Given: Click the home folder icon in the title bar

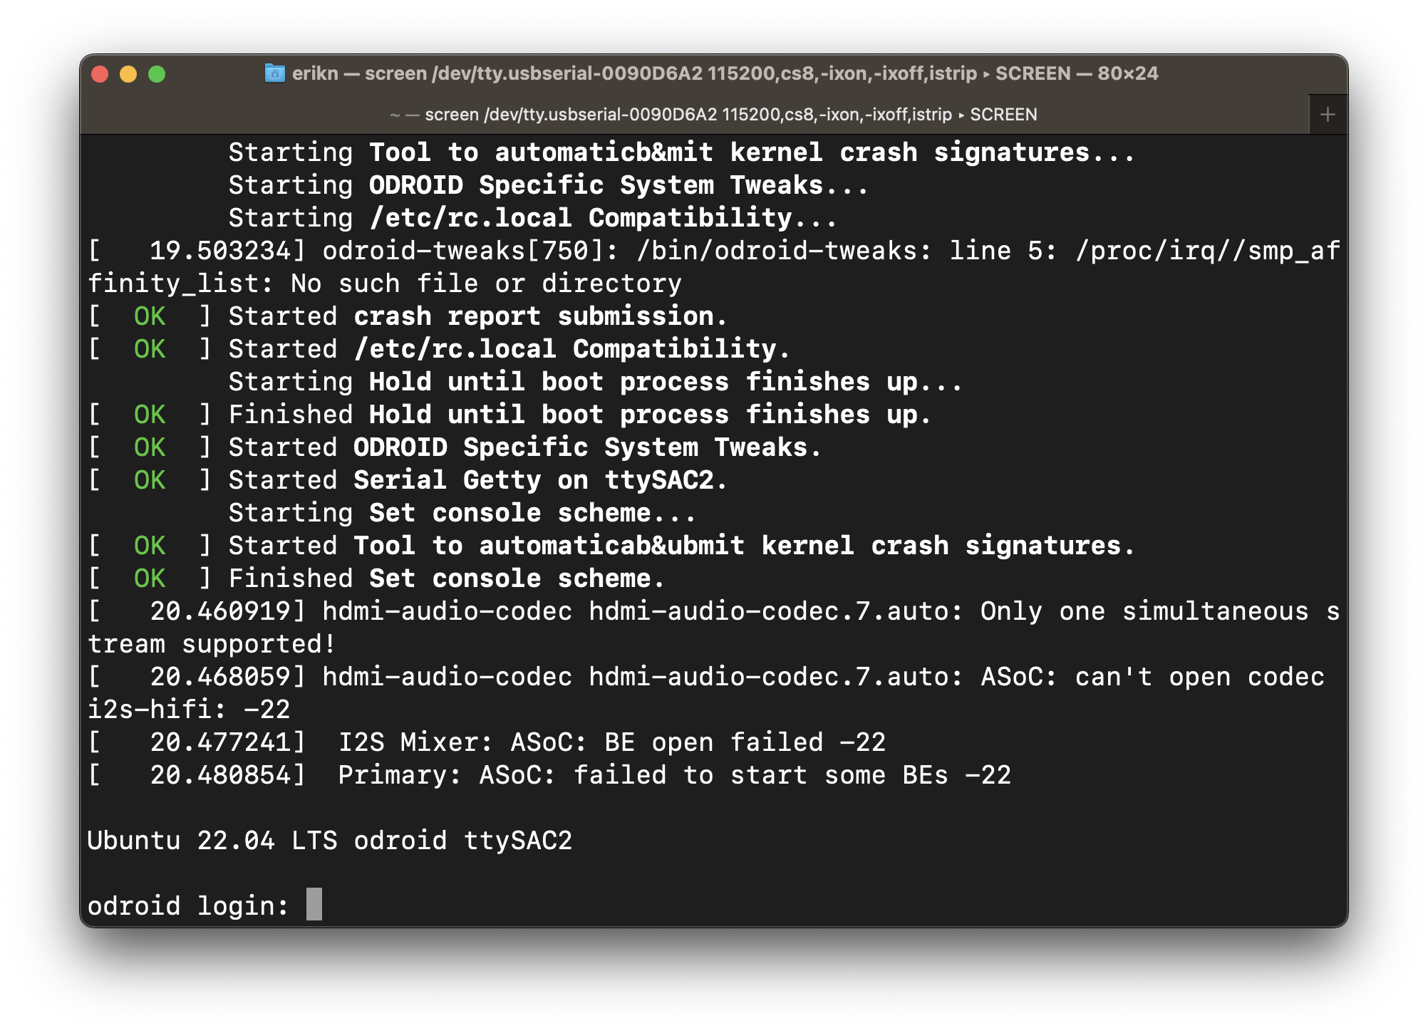Looking at the screenshot, I should 274,73.
